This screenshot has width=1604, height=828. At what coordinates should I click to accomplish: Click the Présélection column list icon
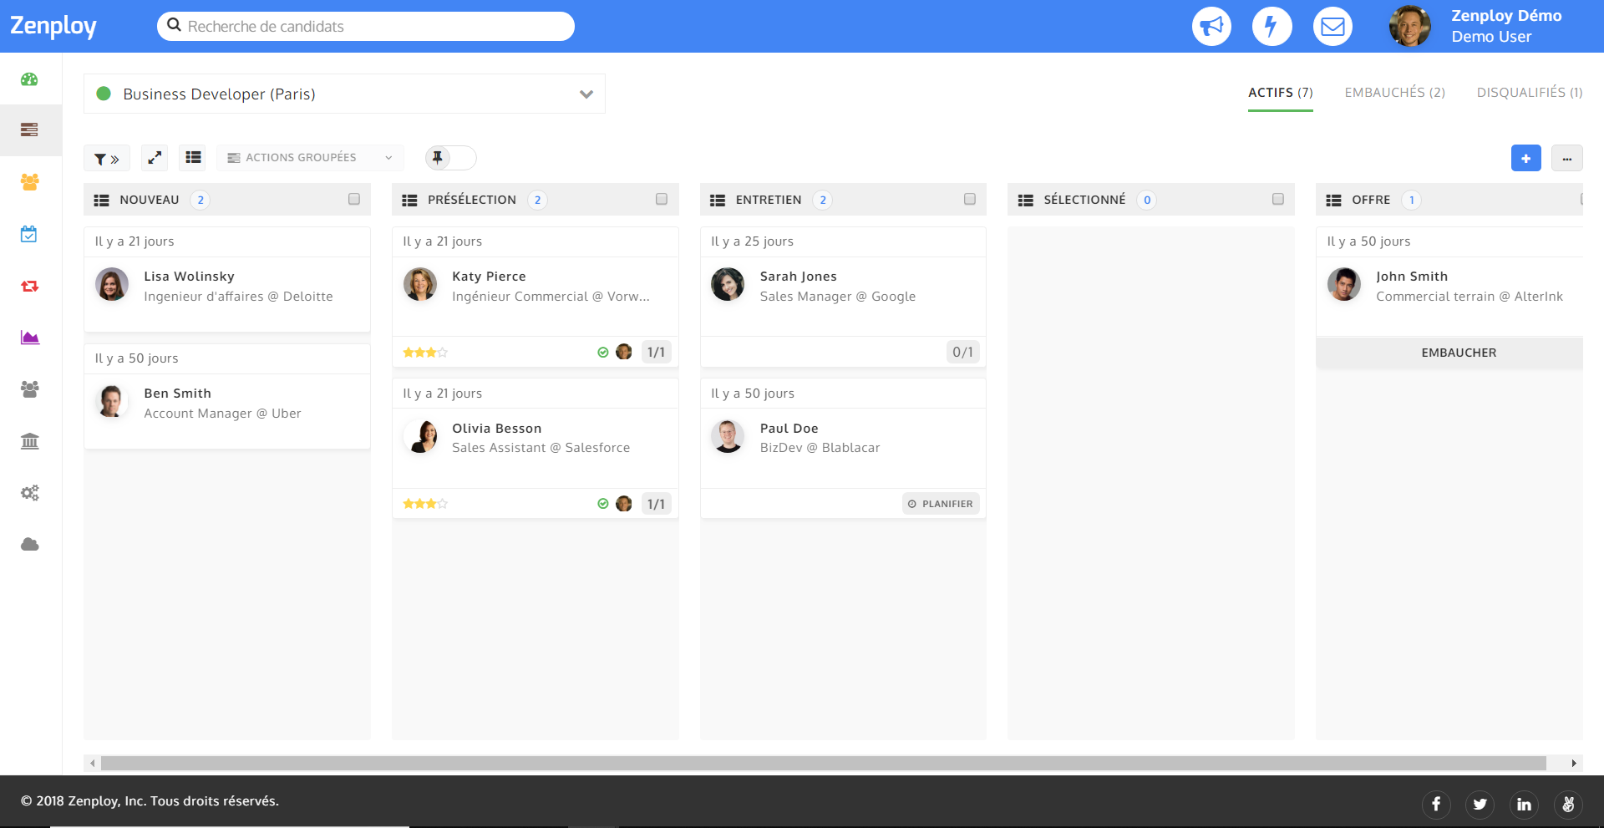pyautogui.click(x=409, y=201)
